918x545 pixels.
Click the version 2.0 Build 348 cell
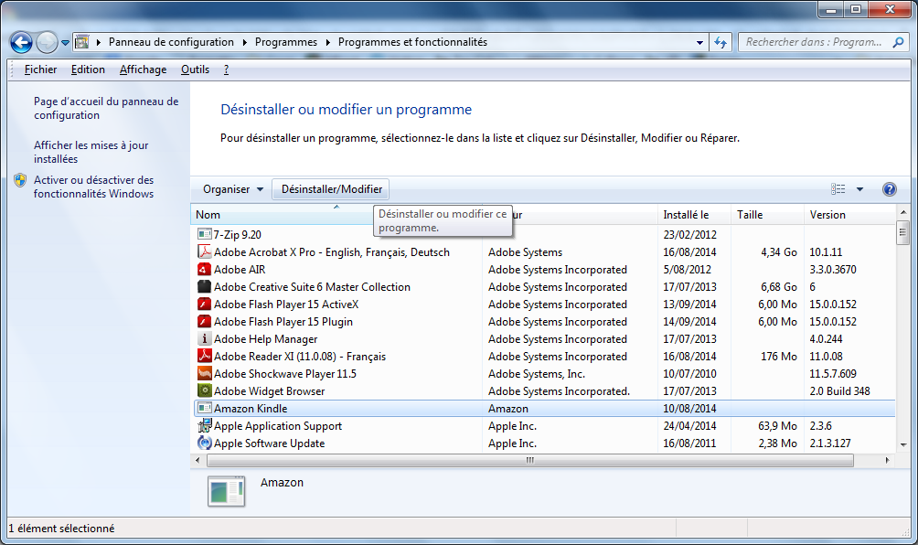pos(839,391)
